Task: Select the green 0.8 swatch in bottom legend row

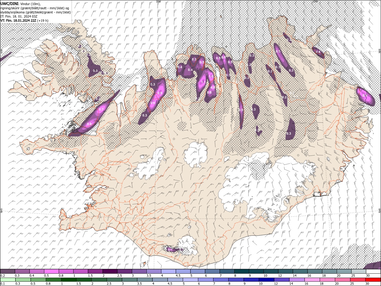Action: click(53, 280)
